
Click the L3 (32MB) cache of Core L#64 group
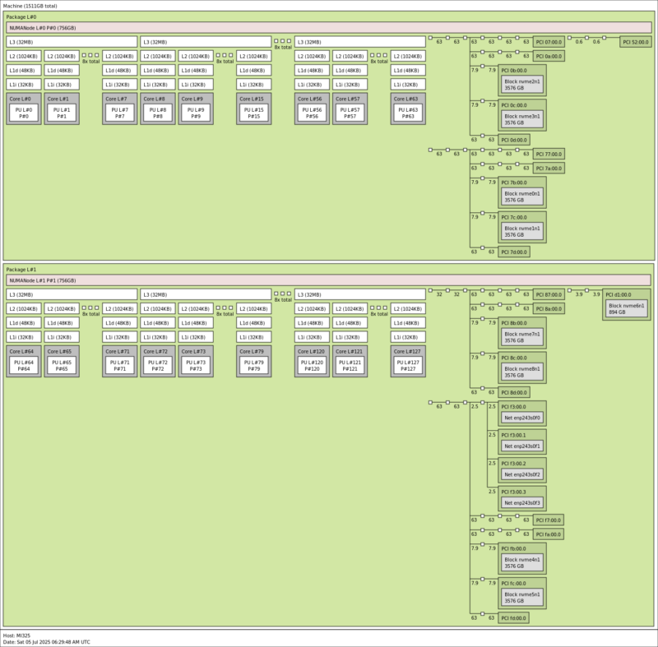tap(72, 293)
